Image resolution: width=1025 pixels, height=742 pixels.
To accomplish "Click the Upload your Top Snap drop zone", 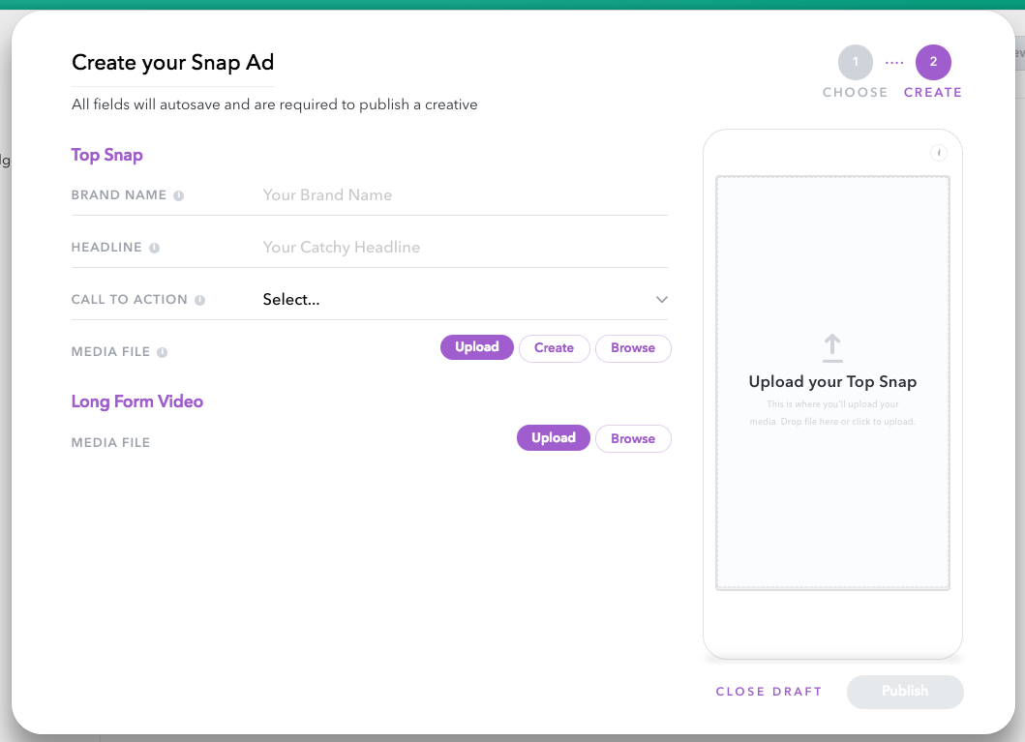I will [x=831, y=381].
